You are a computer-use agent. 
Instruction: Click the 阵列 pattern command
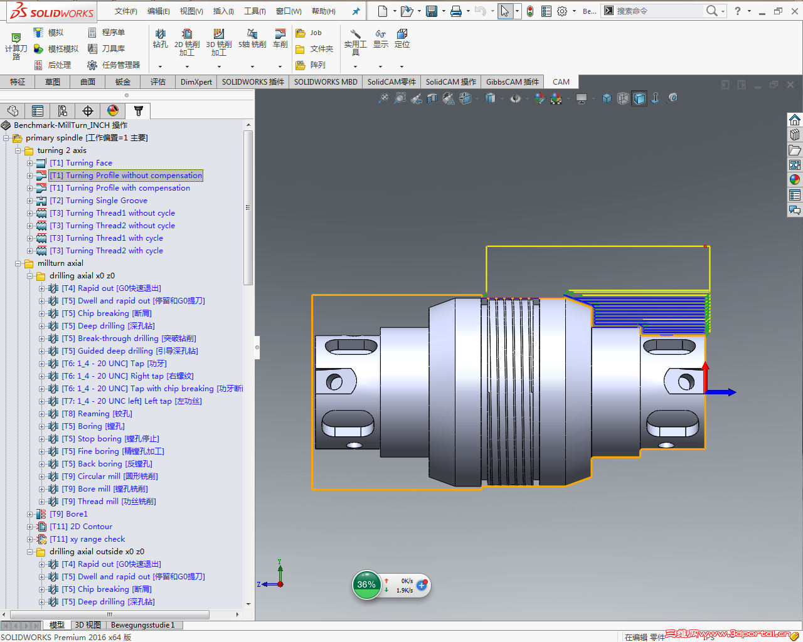coord(311,65)
